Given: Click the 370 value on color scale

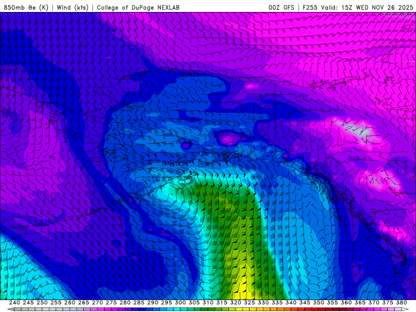Looking at the screenshot, I should pyautogui.click(x=374, y=303).
